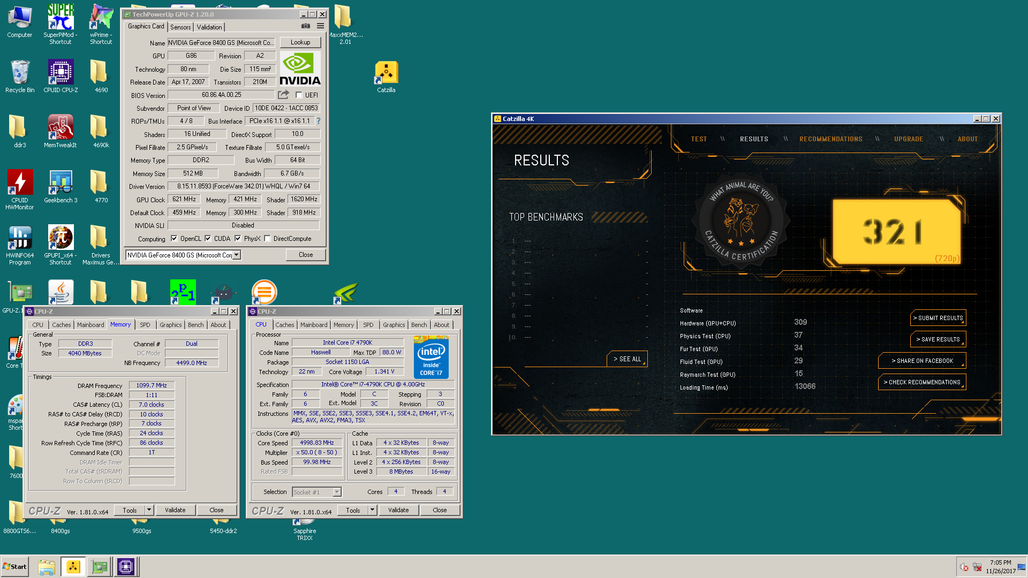This screenshot has height=578, width=1028.
Task: Expand Tools dropdown arrow in CPU tab CPU-Z window
Action: pyautogui.click(x=372, y=510)
